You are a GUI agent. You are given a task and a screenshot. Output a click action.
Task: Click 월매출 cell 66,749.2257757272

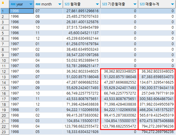point(81,93)
